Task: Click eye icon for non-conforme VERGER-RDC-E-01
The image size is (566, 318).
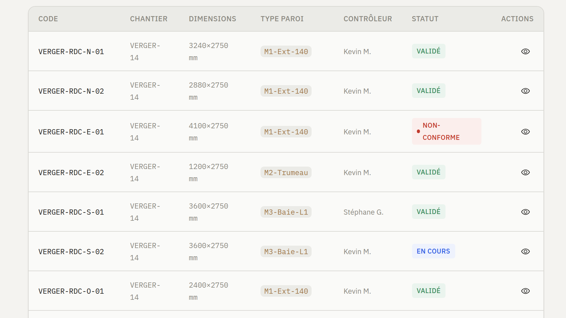Action: (x=525, y=132)
